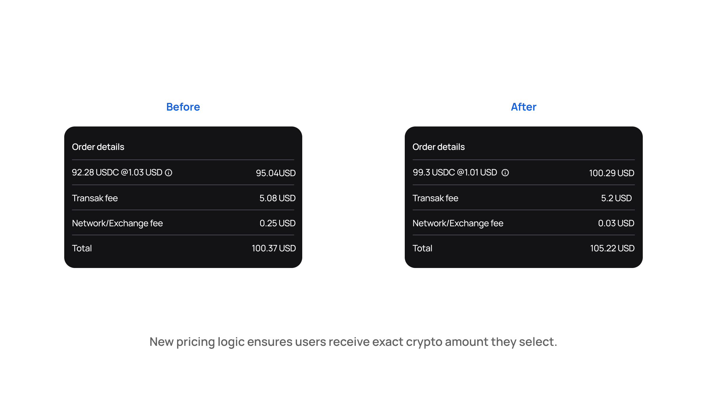Click the new pricing logic caption text
The height and width of the screenshot is (398, 707).
pyautogui.click(x=353, y=342)
